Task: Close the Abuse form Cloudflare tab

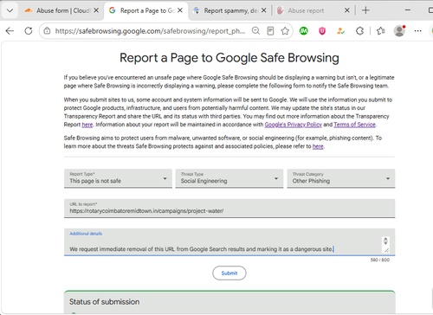Action: pyautogui.click(x=96, y=10)
